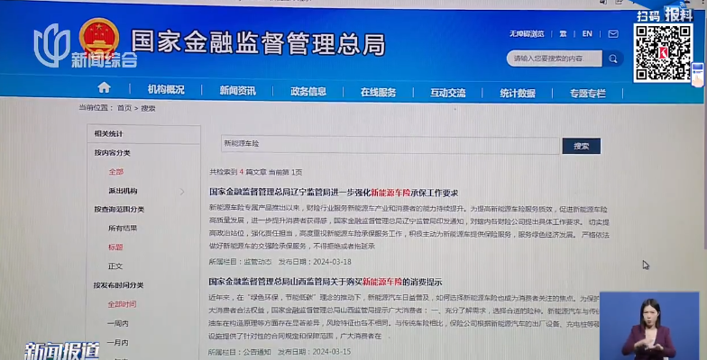Select the 全部时间 time filter
The image size is (707, 360).
122,304
